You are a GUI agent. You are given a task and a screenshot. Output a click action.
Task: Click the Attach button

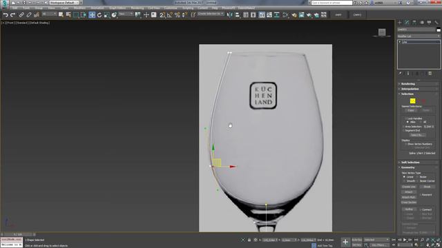[x=409, y=192]
